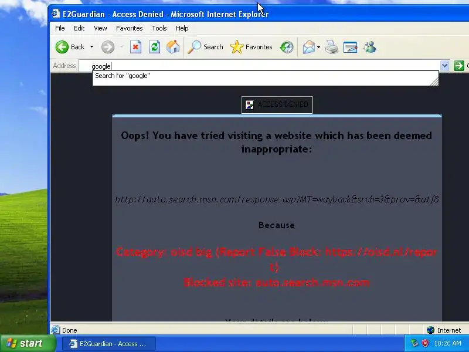
Task: Click the Blocked site: auto.search.msn.com line
Action: (276, 283)
